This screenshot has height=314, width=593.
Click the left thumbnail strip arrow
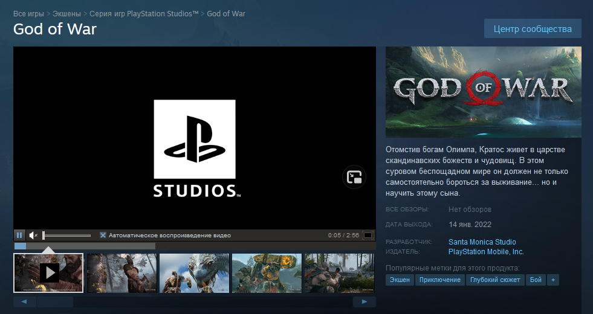coord(24,301)
